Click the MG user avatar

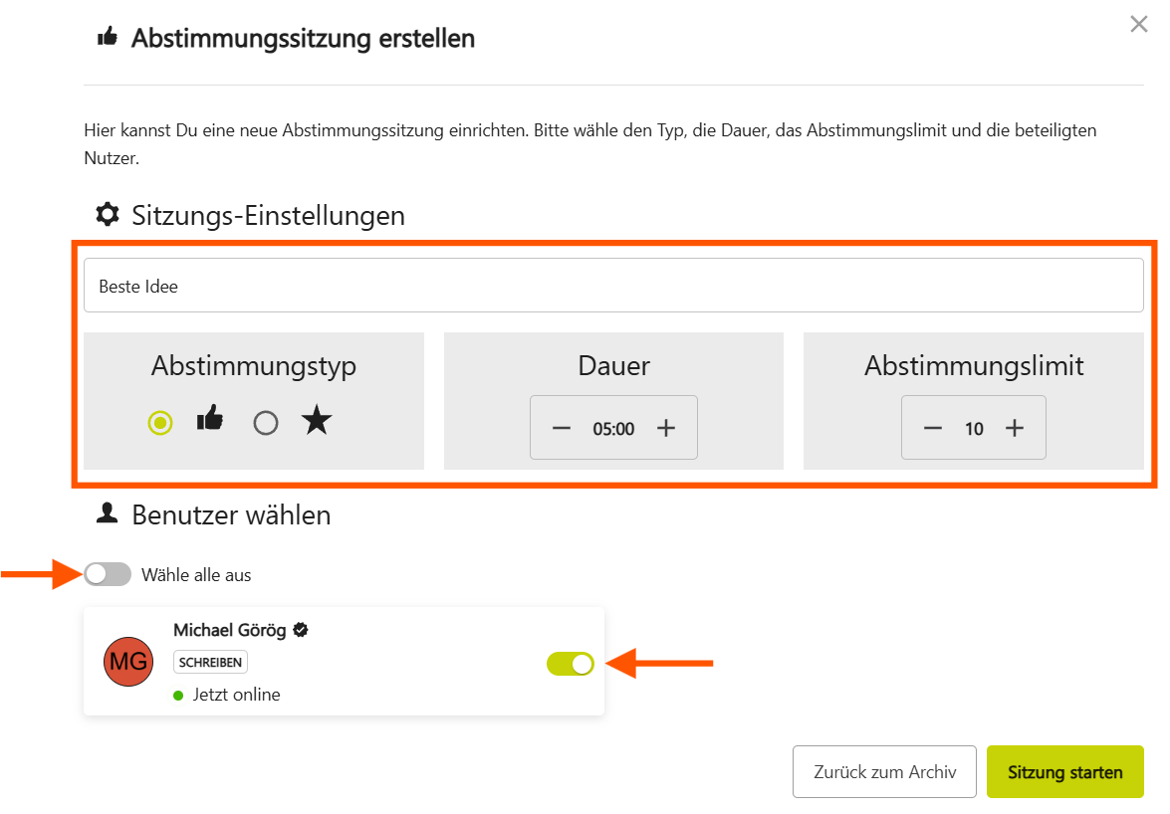[x=127, y=662]
